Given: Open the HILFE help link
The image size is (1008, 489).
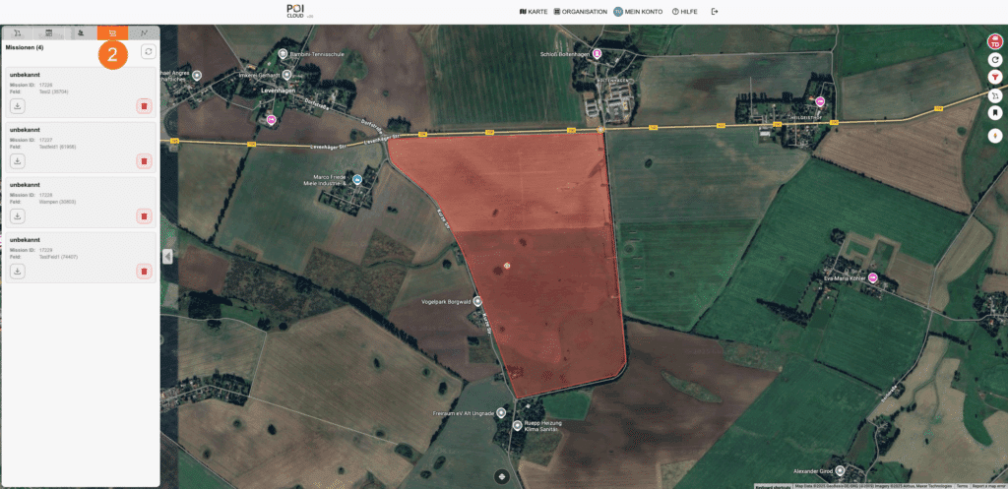Looking at the screenshot, I should (685, 12).
